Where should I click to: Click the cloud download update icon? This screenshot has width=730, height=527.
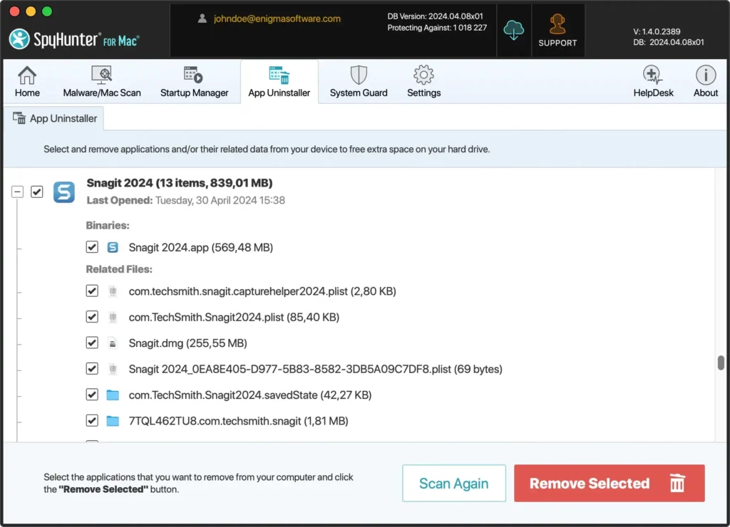[x=513, y=31]
